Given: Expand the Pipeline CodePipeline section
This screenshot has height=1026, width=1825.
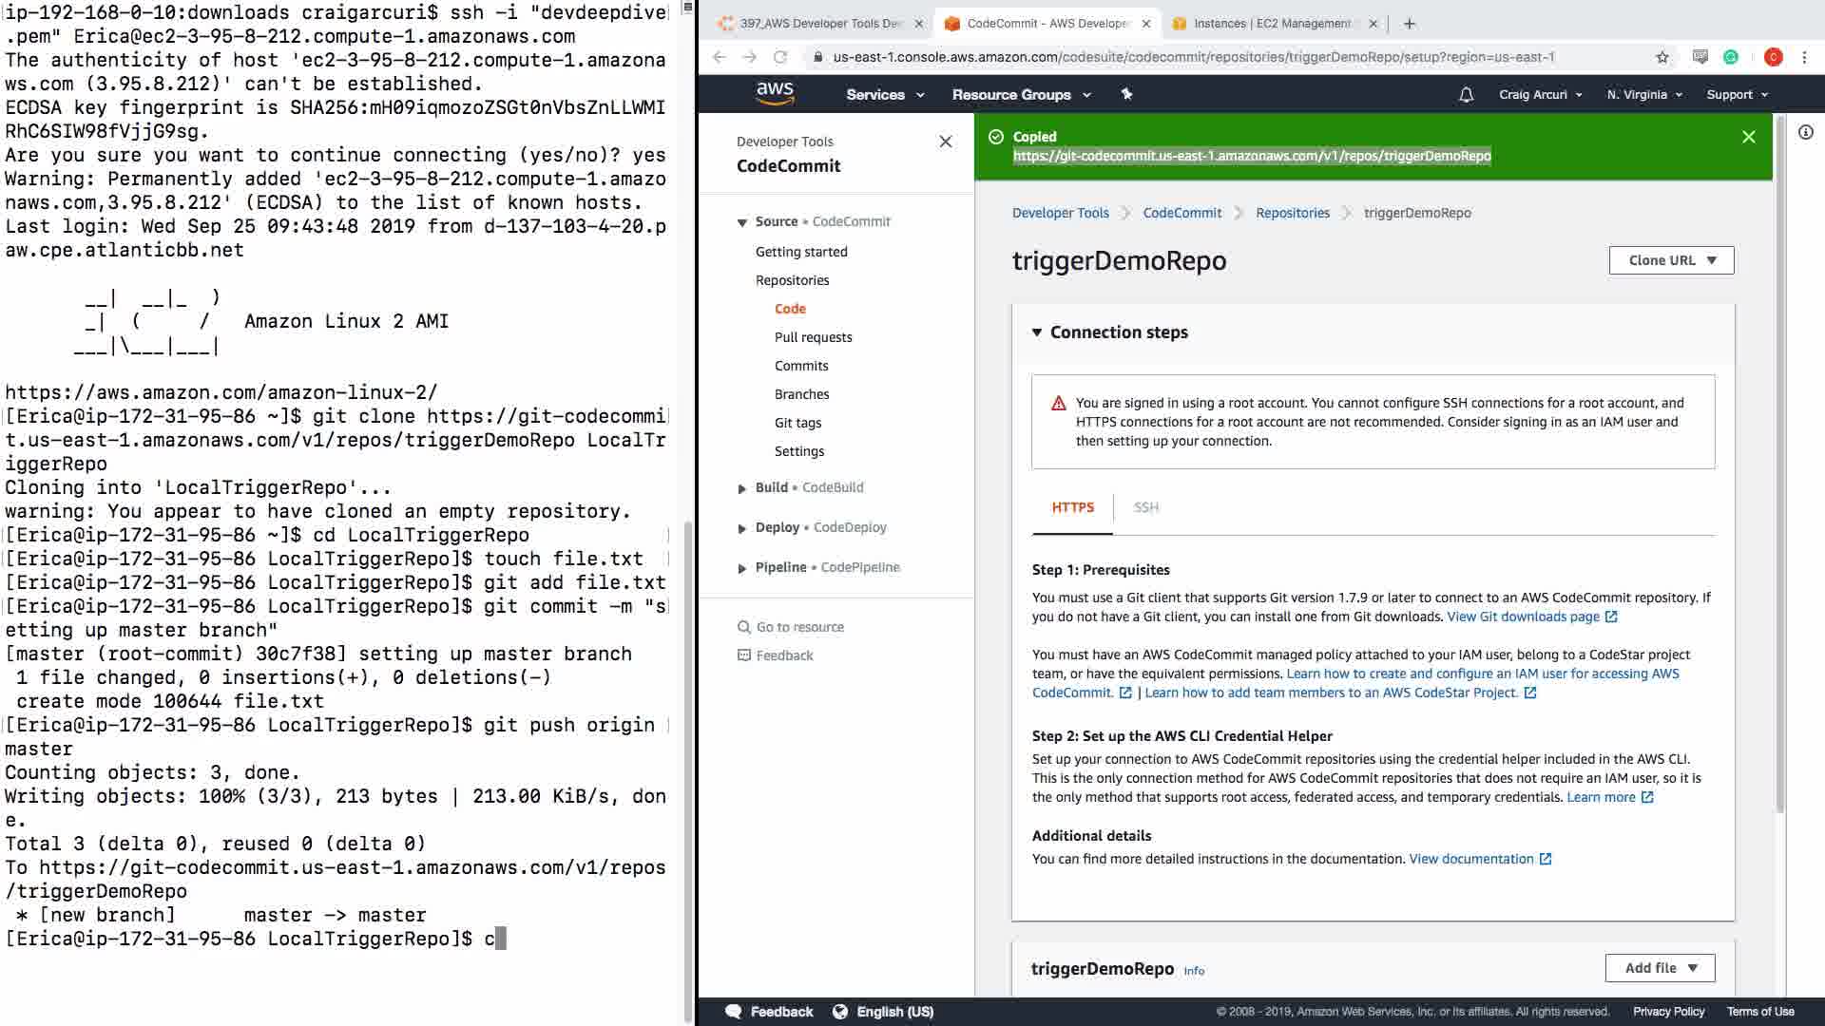Looking at the screenshot, I should [742, 568].
